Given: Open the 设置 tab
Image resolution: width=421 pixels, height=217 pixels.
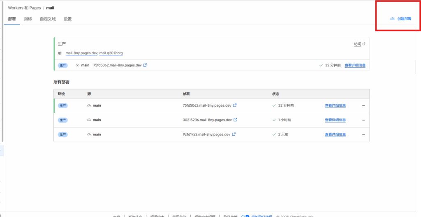Looking at the screenshot, I should 68,19.
